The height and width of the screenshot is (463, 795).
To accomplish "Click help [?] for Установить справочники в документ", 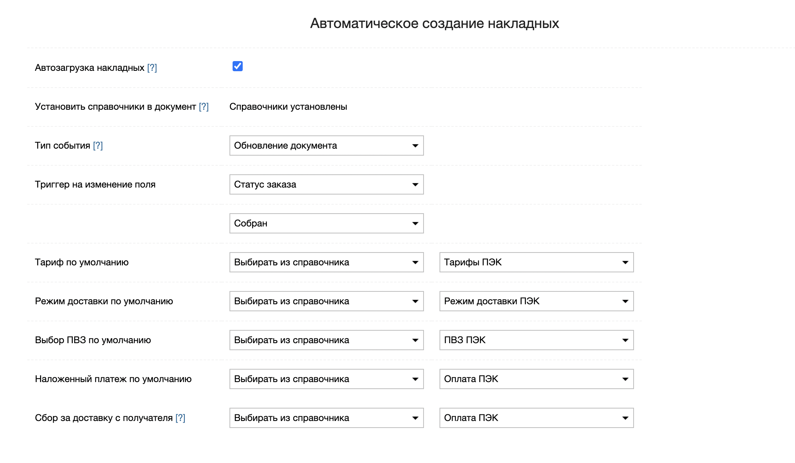I will click(x=204, y=107).
